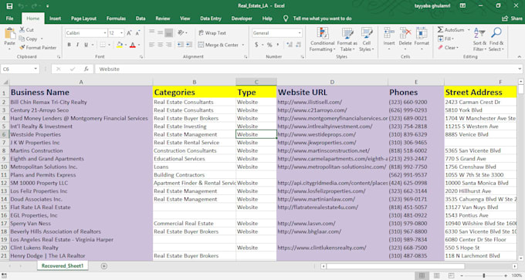The height and width of the screenshot is (280, 525).
Task: Click the Share button
Action: tap(513, 19)
